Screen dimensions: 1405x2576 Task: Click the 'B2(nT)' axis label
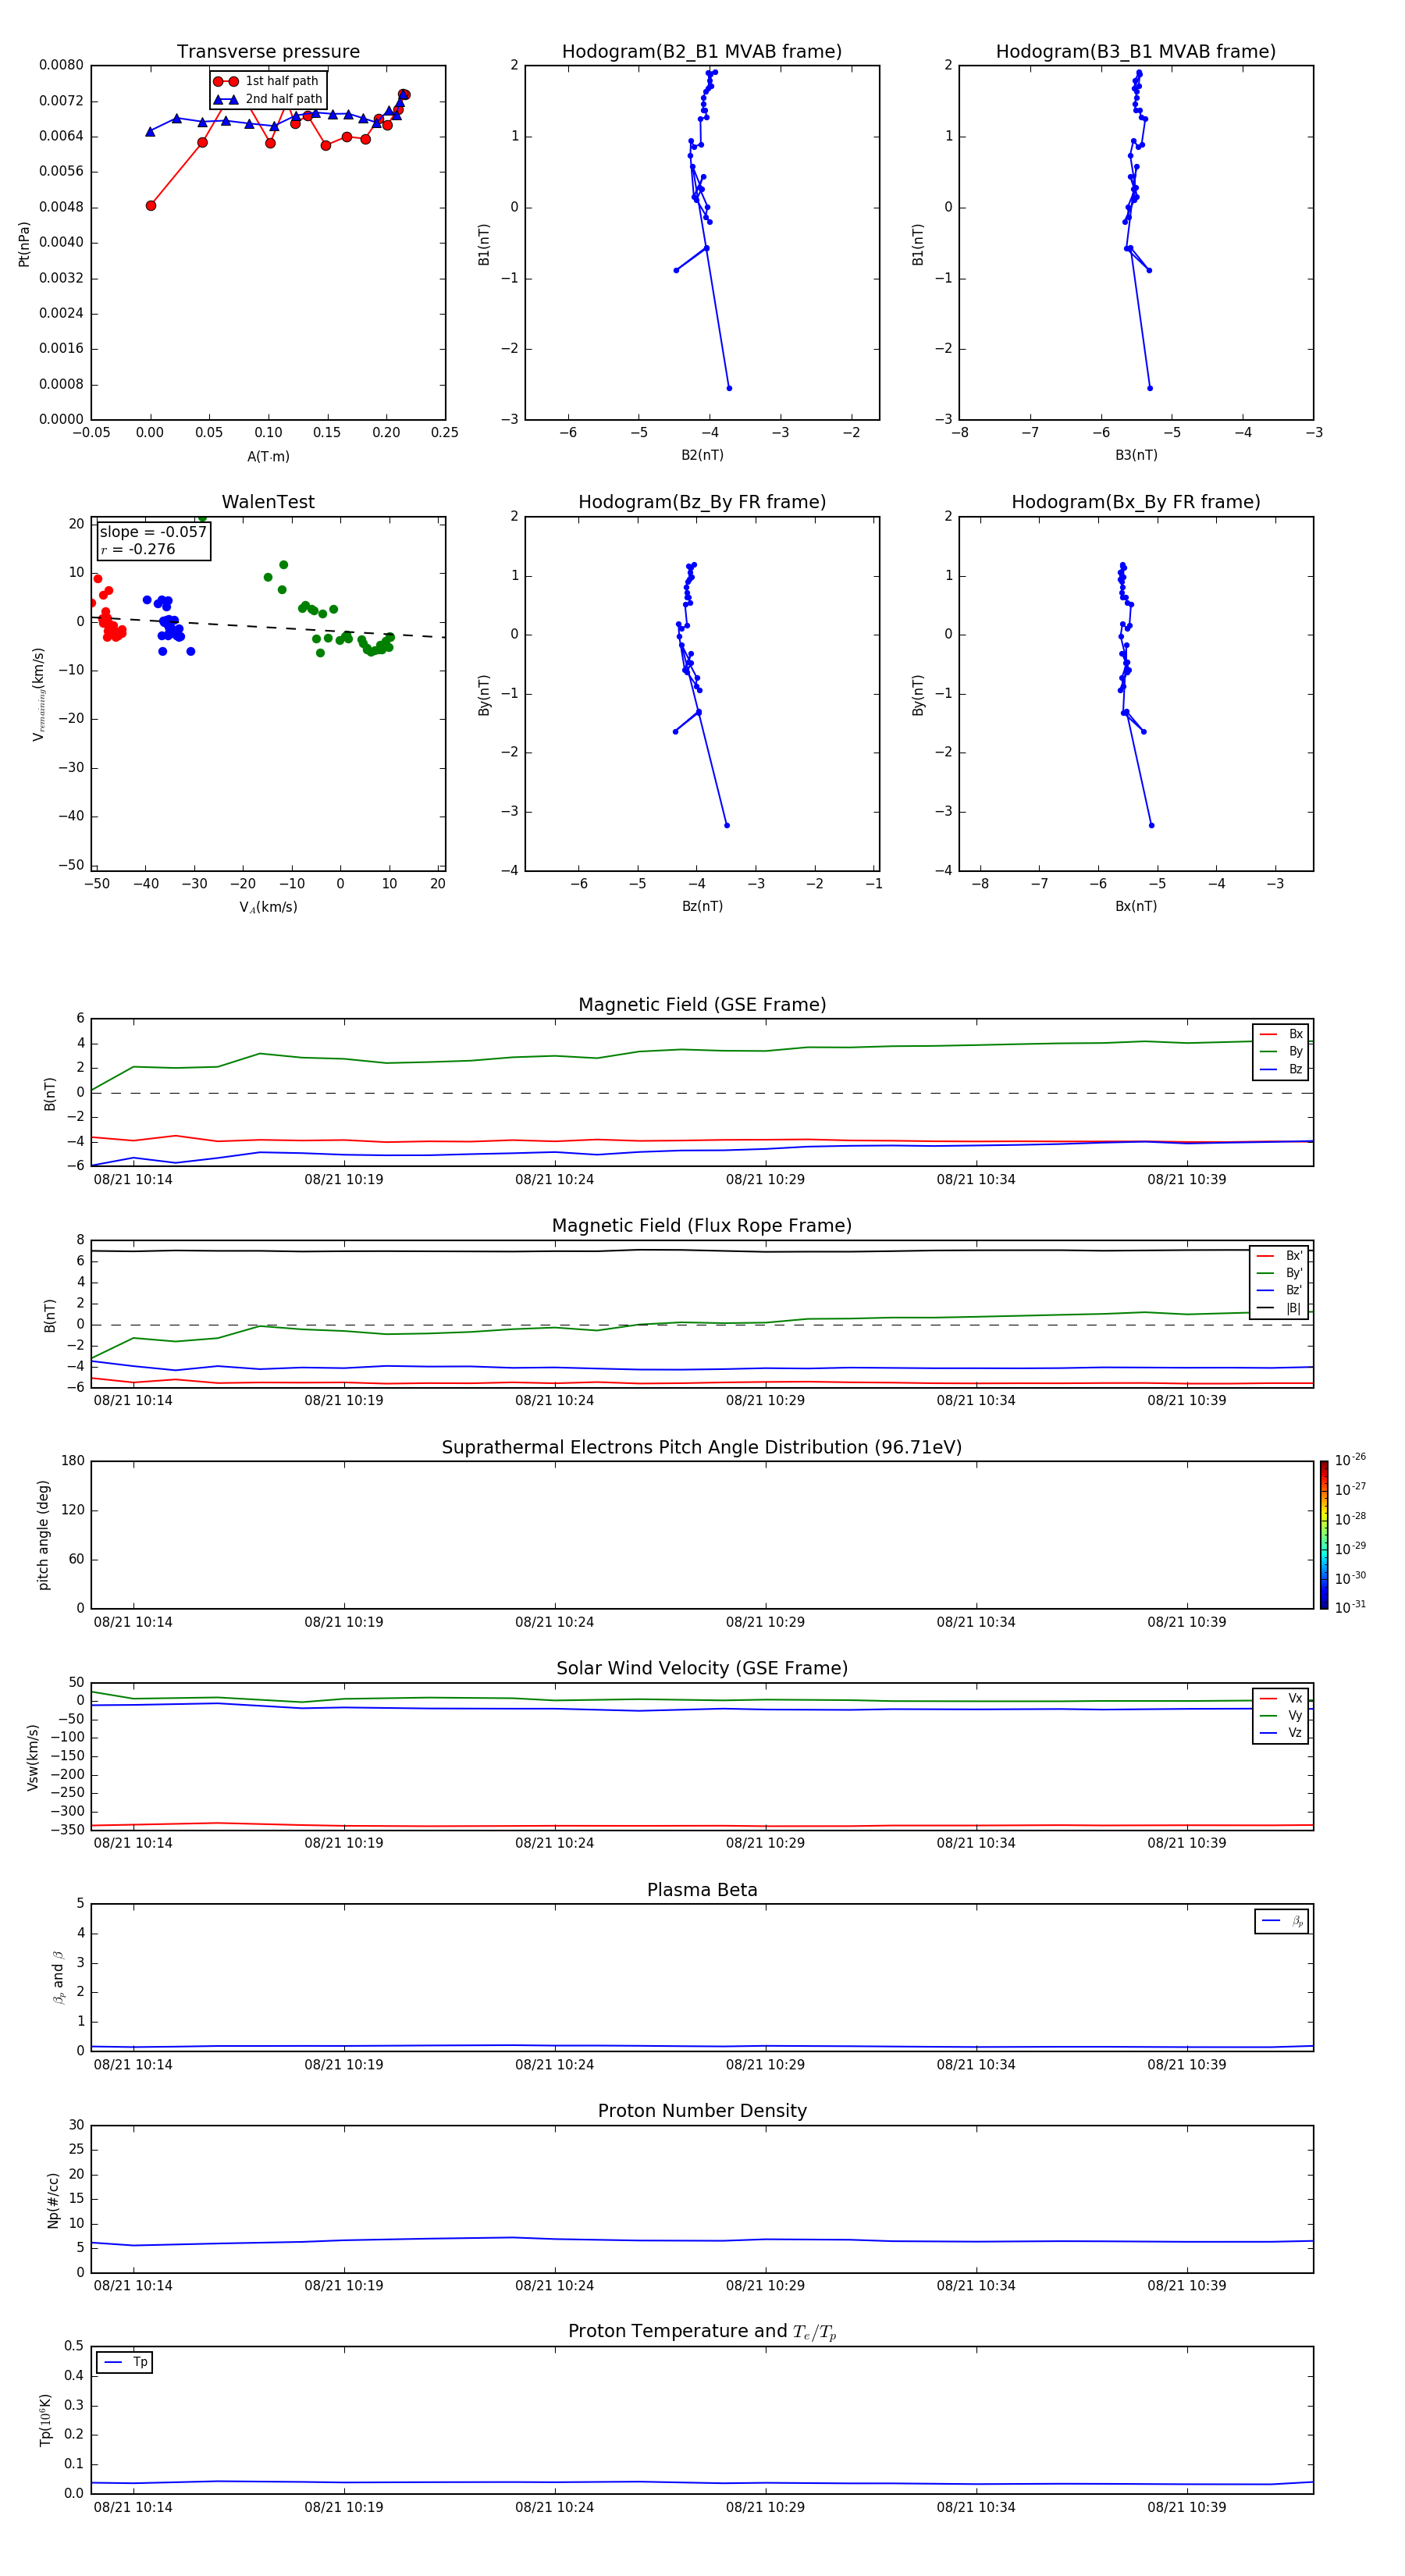click(702, 455)
